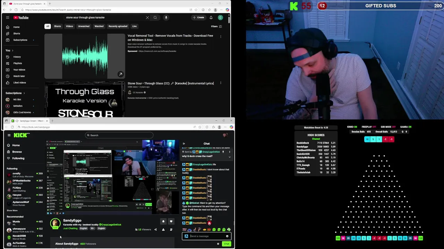Image resolution: width=444 pixels, height=249 pixels.
Task: Click the Kick search field
Action: coord(119,135)
